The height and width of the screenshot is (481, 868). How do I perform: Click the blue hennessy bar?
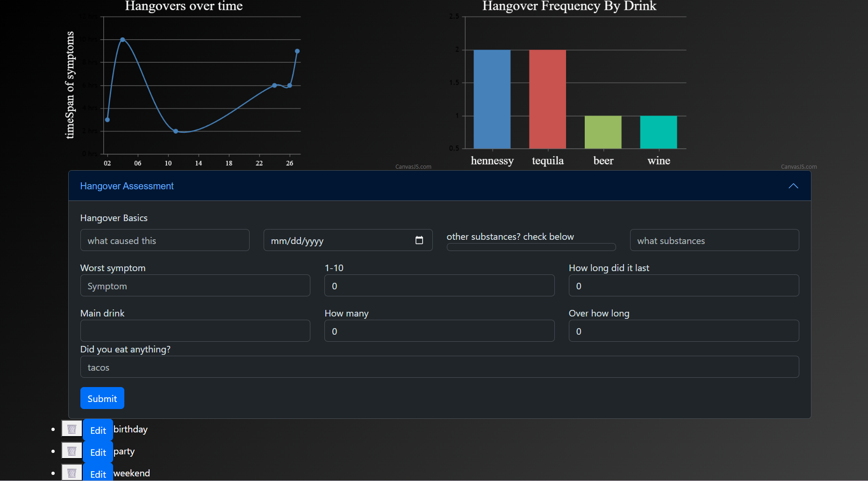492,99
